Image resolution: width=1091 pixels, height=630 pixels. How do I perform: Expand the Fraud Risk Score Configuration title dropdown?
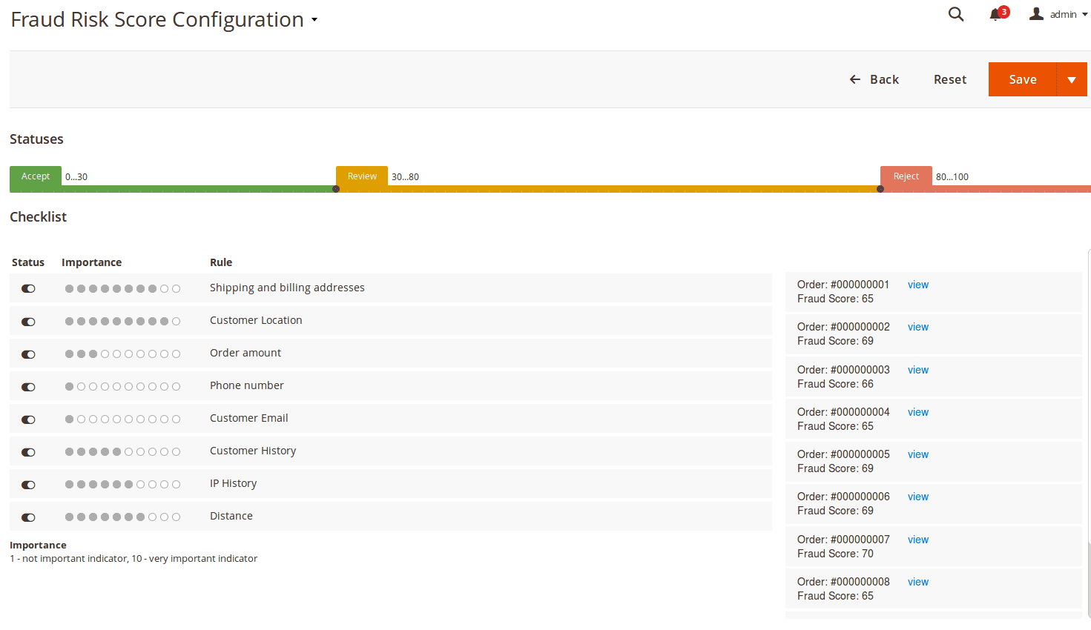coord(314,20)
